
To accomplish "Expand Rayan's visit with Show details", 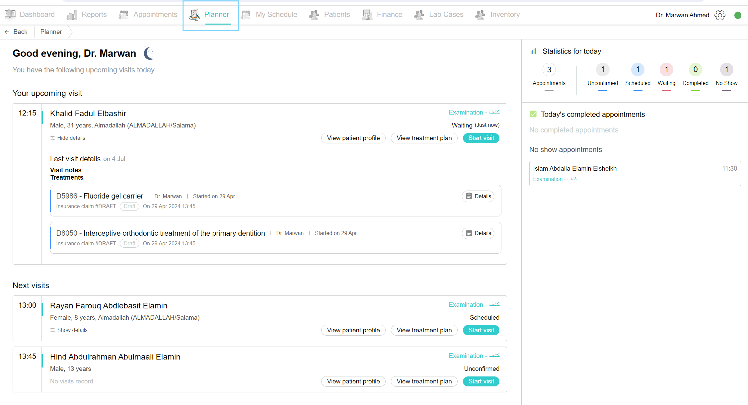I will point(69,330).
